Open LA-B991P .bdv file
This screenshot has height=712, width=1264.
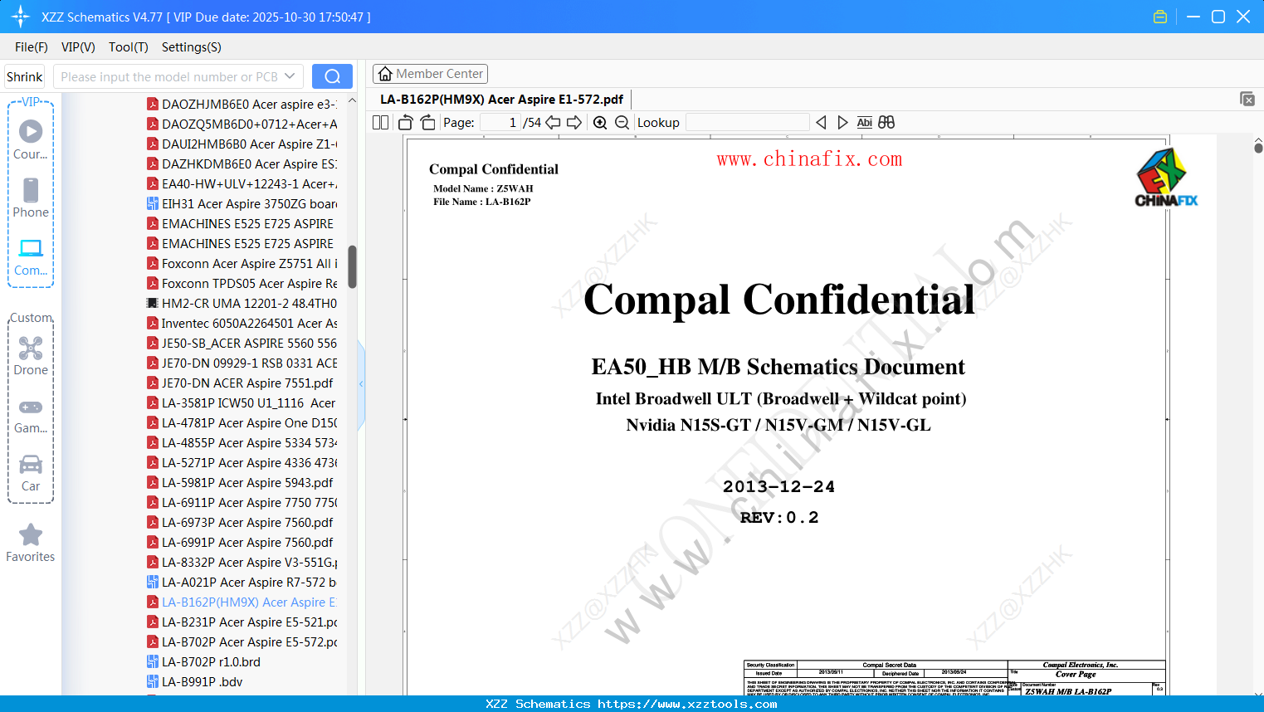pos(195,682)
